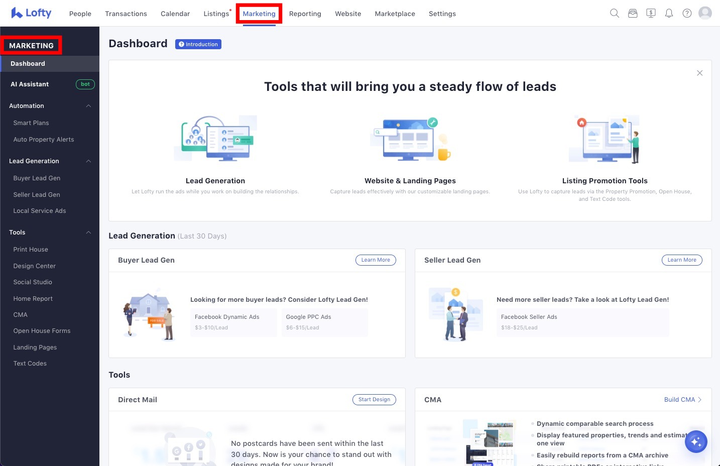Screen dimensions: 720x466
Task: Click the dollar screen icon in header
Action: point(651,14)
